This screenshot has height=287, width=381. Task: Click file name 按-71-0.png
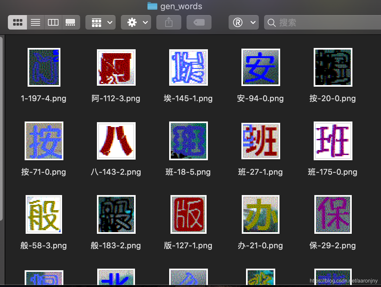(x=43, y=172)
